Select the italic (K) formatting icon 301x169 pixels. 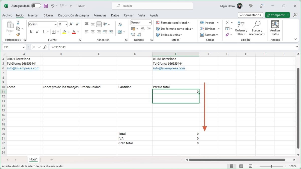click(x=37, y=32)
